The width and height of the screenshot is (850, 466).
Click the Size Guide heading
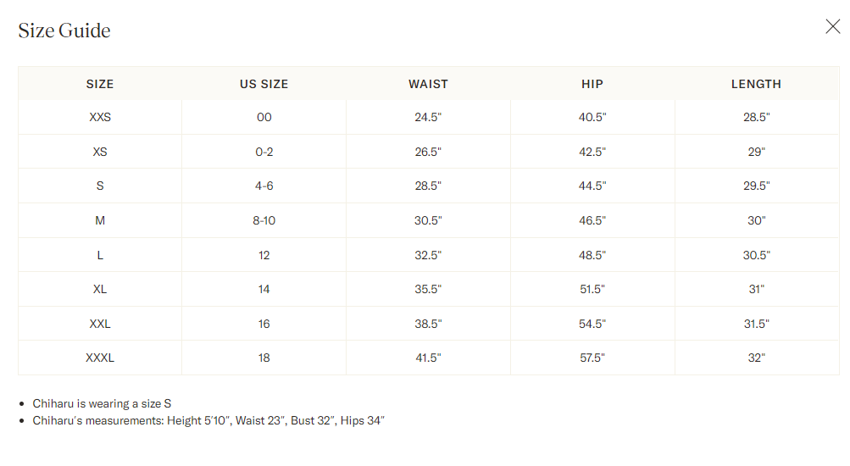(64, 31)
